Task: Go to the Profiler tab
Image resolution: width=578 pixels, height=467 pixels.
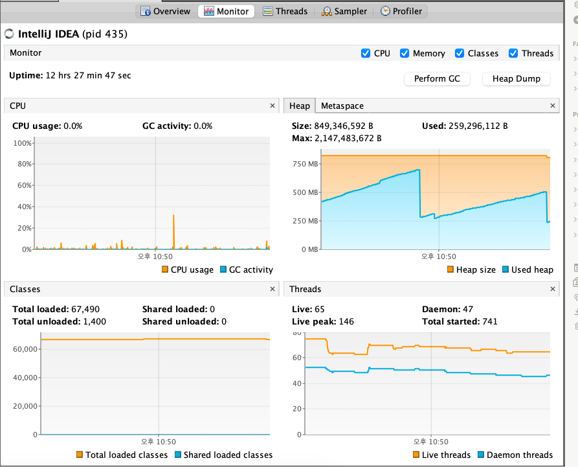Action: tap(401, 11)
